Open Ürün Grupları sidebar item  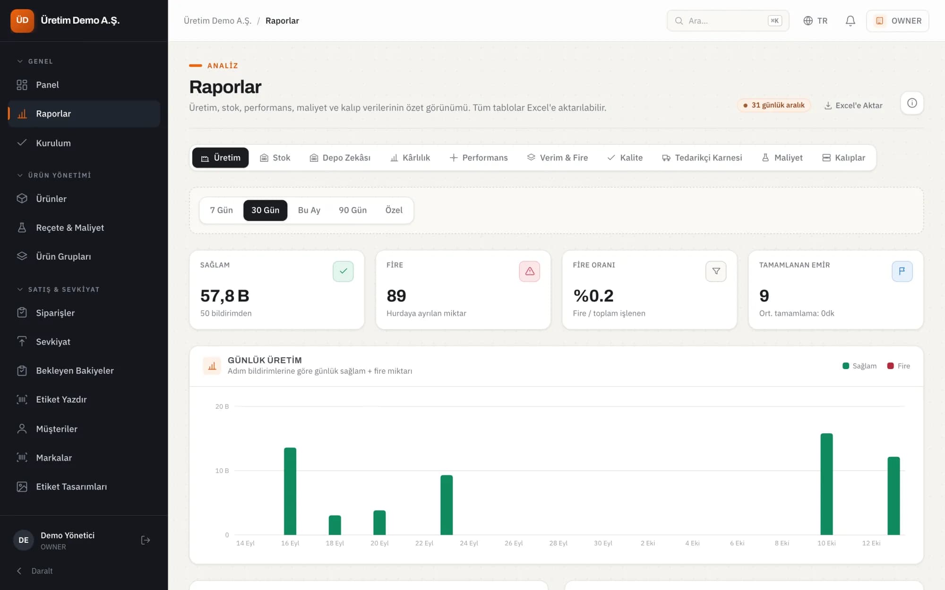pyautogui.click(x=84, y=256)
